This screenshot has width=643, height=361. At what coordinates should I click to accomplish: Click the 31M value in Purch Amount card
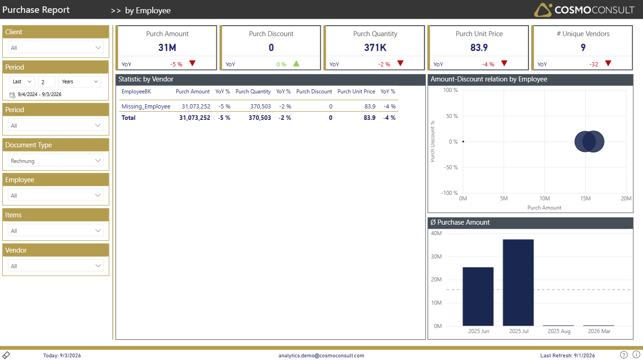click(167, 48)
